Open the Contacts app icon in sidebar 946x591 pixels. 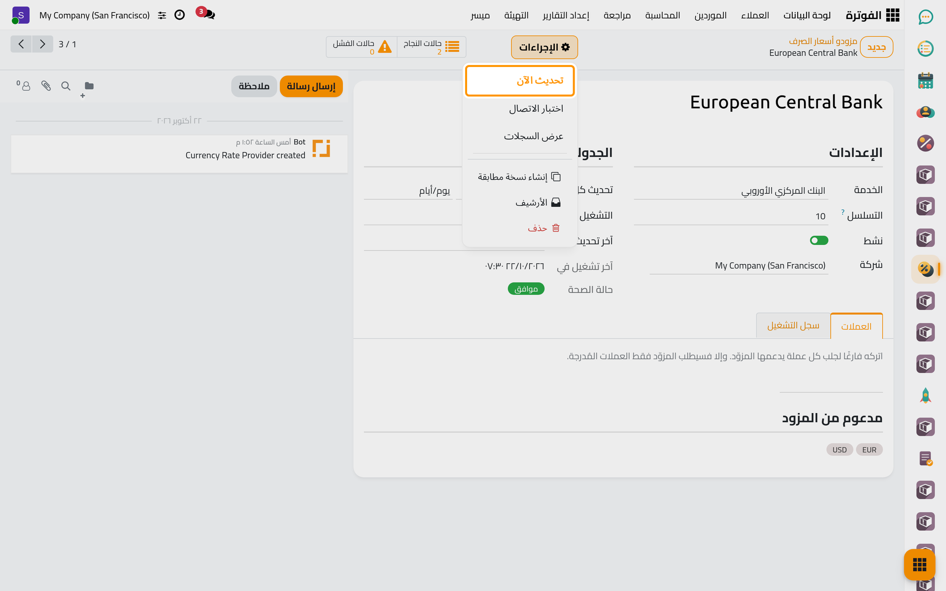click(x=925, y=112)
